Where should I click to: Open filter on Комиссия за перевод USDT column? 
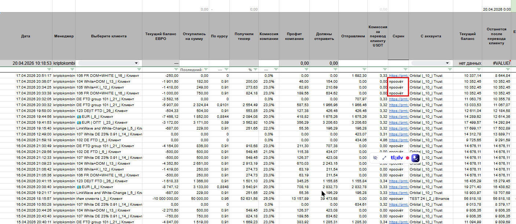[x=385, y=70]
